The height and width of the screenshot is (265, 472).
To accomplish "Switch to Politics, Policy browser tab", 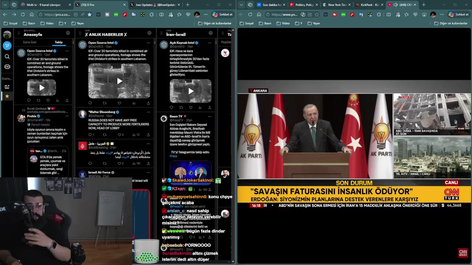I will coord(303,5).
